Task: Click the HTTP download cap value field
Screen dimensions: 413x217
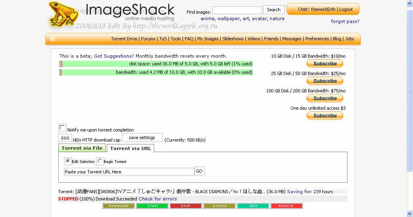Action: 65,138
